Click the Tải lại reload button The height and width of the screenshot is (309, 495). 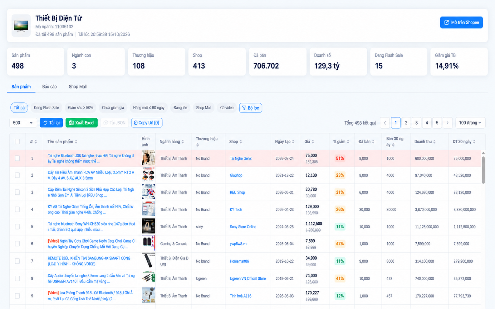click(51, 123)
